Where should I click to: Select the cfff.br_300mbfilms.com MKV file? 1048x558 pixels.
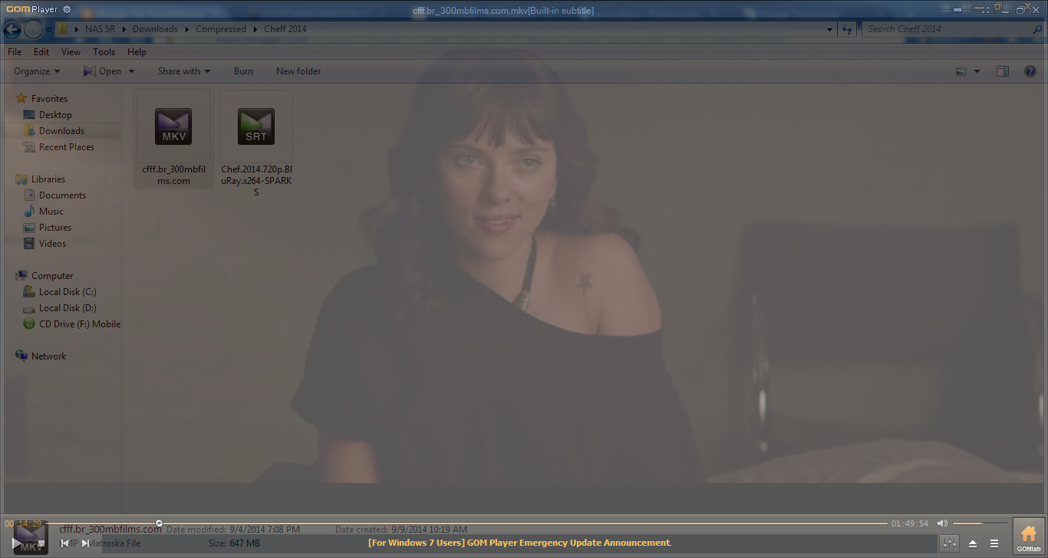click(x=173, y=139)
